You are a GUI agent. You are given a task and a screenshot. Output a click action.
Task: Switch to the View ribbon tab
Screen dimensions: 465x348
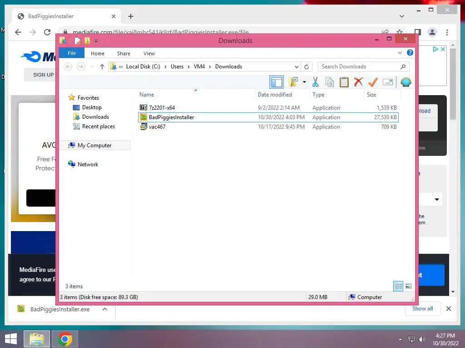click(149, 53)
